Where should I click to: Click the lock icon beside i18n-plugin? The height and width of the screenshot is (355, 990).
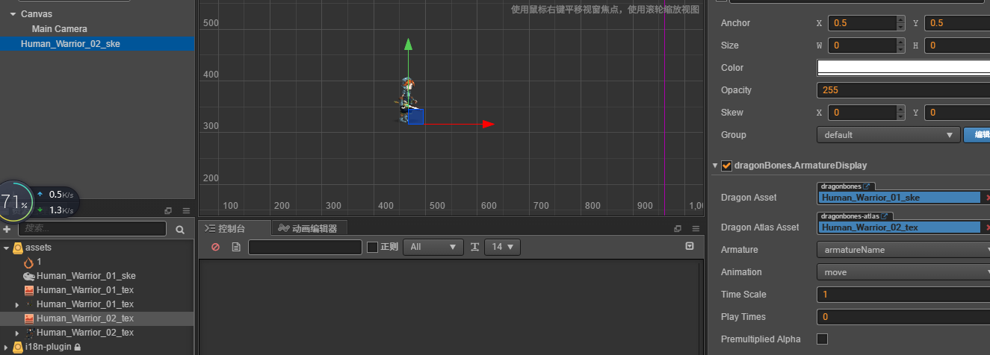point(77,347)
